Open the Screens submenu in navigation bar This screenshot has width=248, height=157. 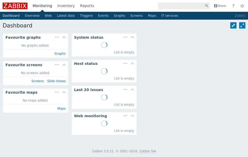(137, 15)
